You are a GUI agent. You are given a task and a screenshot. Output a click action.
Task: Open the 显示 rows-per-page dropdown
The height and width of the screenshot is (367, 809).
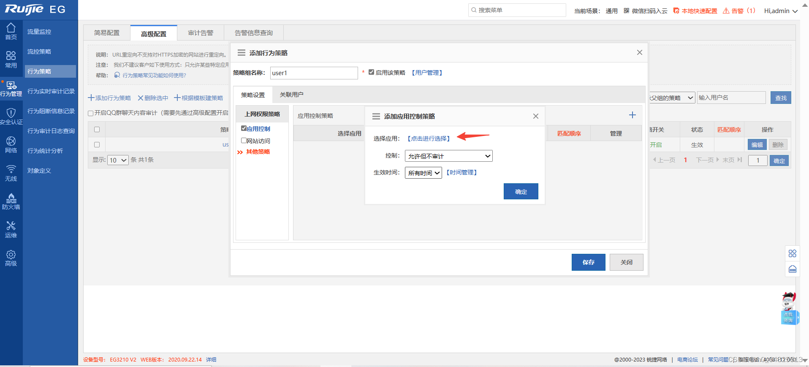point(118,160)
